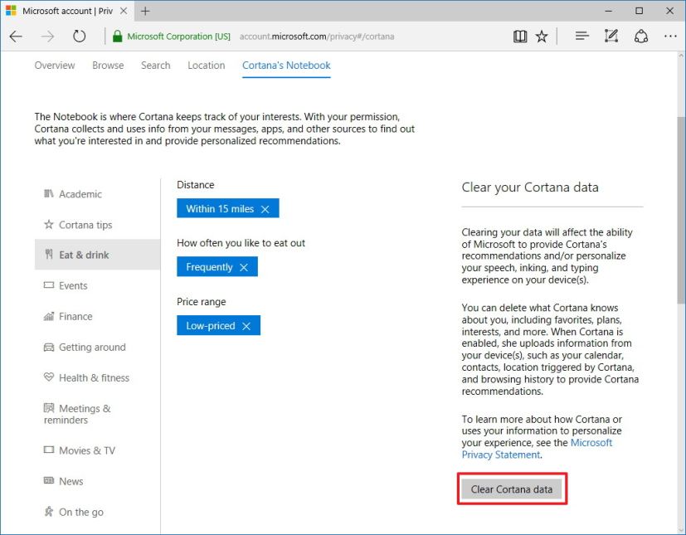Click the green security padlock icon
Image resolution: width=686 pixels, height=535 pixels.
[117, 36]
